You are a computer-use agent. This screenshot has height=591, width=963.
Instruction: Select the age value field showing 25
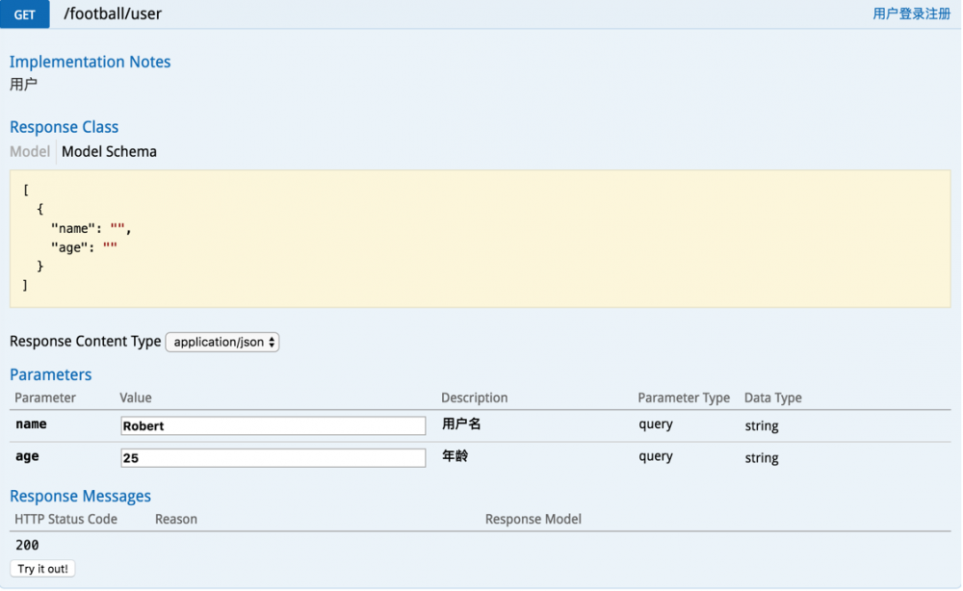tap(273, 457)
